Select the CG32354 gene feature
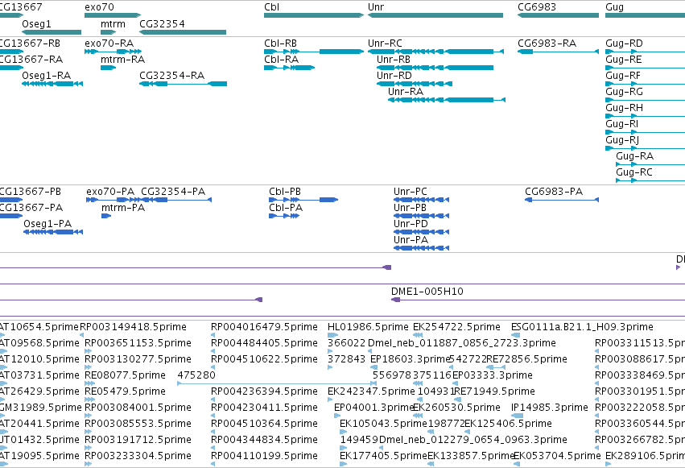The width and height of the screenshot is (685, 468). pyautogui.click(x=183, y=32)
